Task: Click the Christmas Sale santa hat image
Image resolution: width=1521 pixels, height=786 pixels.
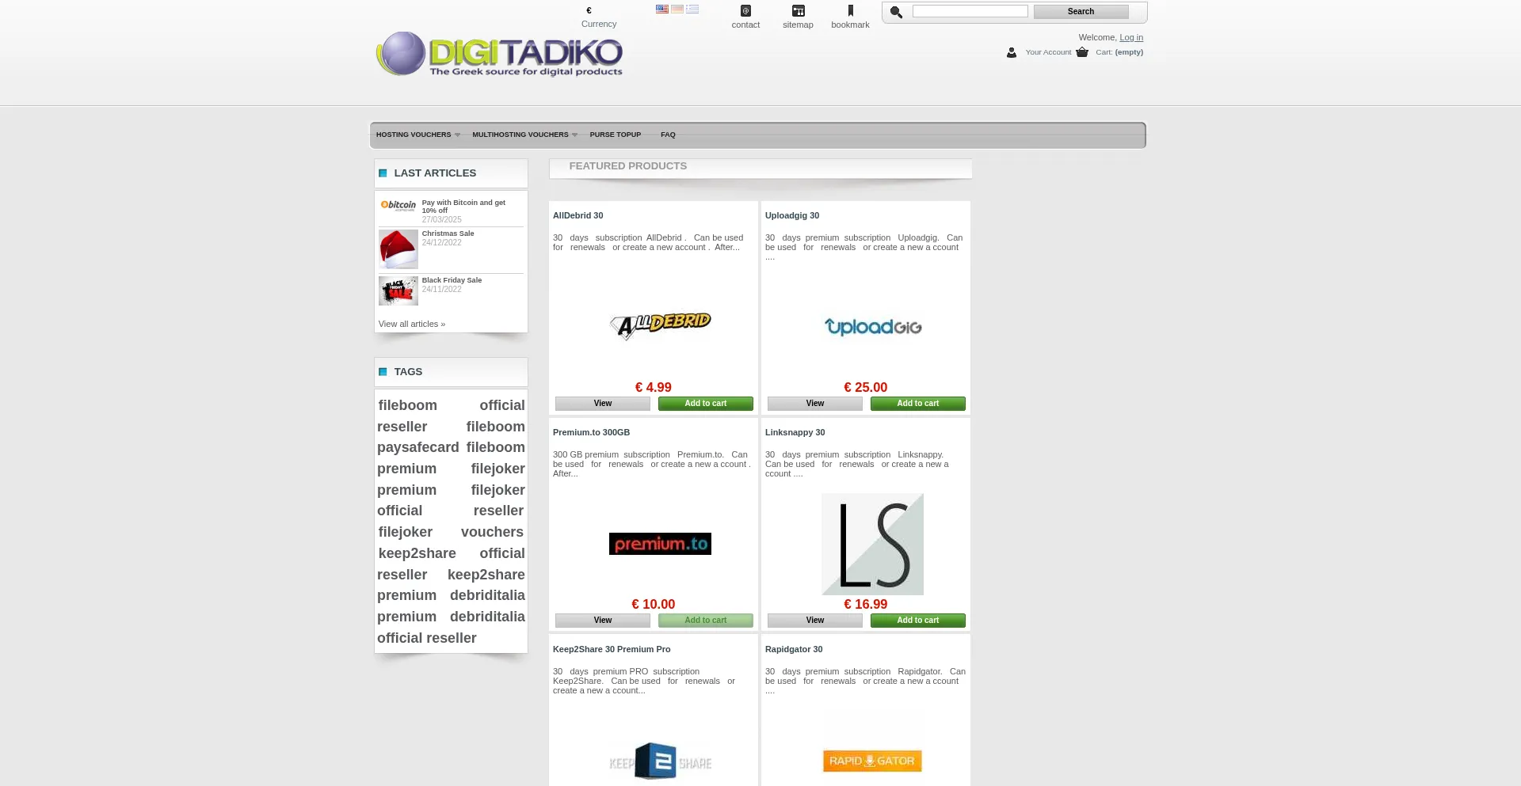Action: click(398, 249)
